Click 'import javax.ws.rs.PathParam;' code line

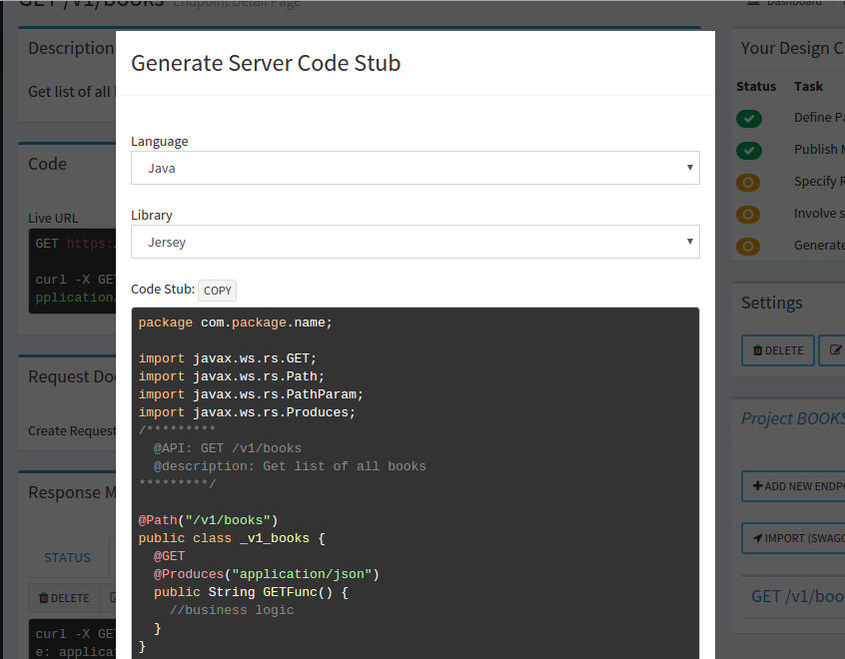click(251, 394)
